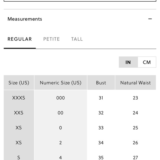Toggle units to CM
The image size is (160, 160).
coord(147,62)
